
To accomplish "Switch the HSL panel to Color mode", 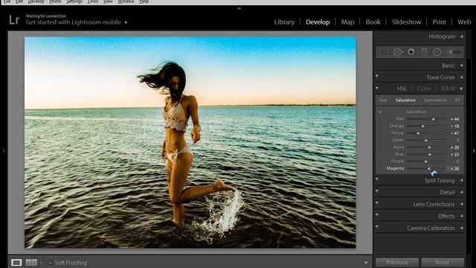I will click(424, 89).
